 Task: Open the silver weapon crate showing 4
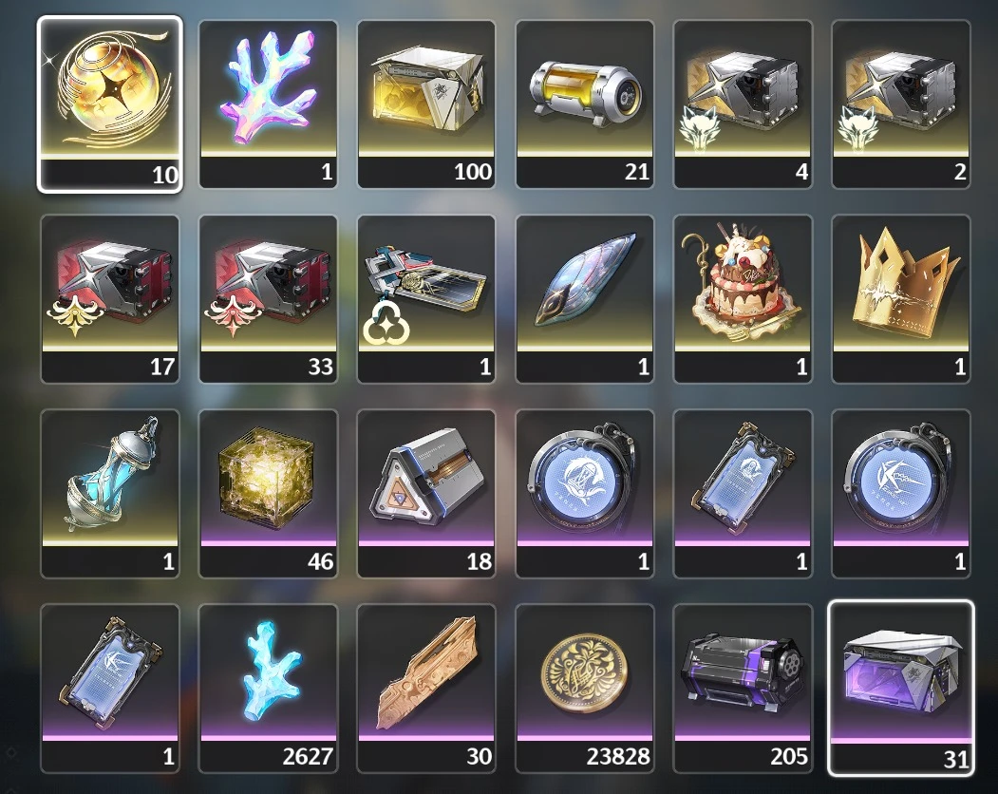point(743,104)
